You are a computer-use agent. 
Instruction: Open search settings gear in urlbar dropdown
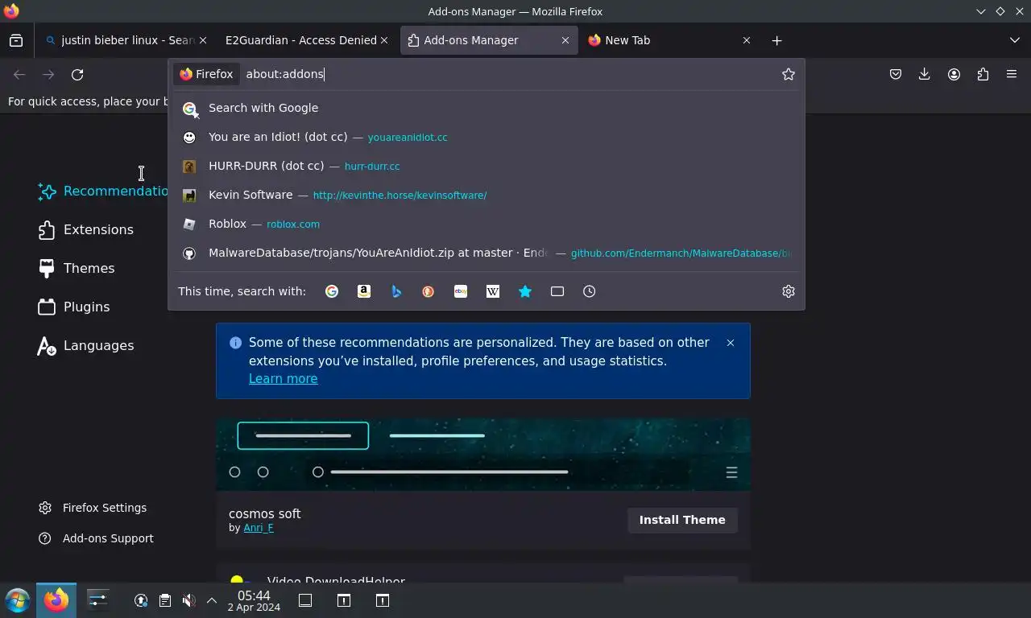[x=789, y=291]
